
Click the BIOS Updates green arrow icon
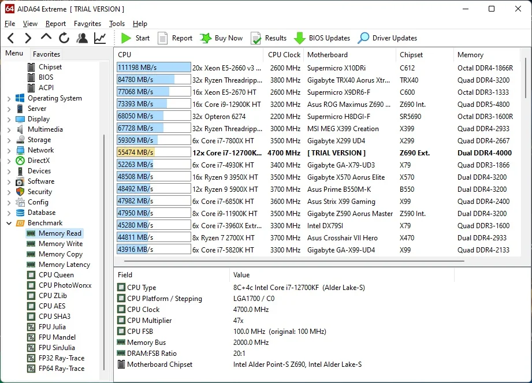(300, 38)
